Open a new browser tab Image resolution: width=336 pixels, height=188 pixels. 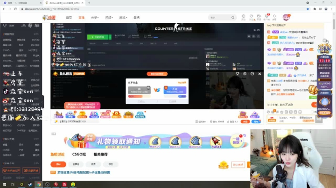click(89, 3)
